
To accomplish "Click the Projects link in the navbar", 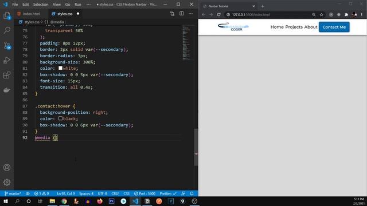I will (x=294, y=27).
